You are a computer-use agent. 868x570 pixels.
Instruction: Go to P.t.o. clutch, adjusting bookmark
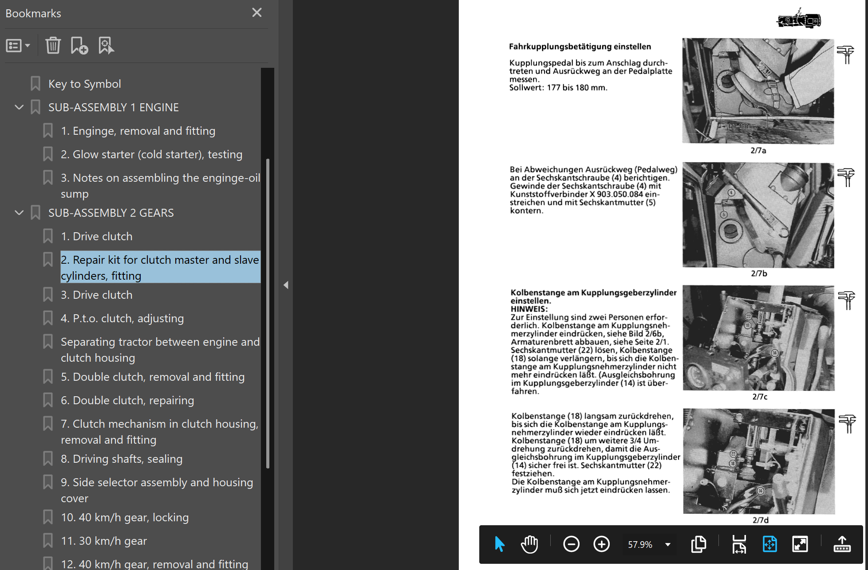pyautogui.click(x=122, y=318)
